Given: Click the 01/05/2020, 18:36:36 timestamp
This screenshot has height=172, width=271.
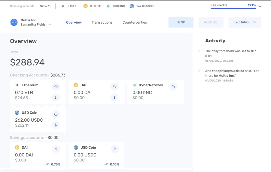Looking at the screenshot, I should coord(219,80).
